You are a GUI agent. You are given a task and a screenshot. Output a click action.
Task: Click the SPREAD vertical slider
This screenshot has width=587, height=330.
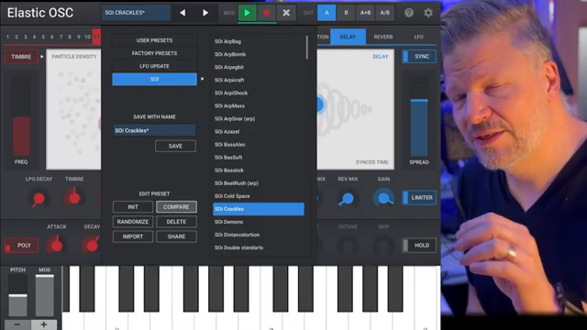pos(419,116)
